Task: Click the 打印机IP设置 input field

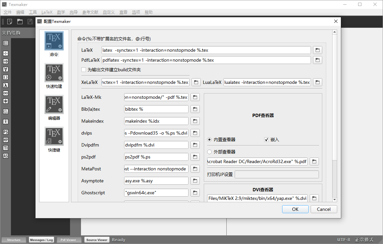Action: coord(277,174)
